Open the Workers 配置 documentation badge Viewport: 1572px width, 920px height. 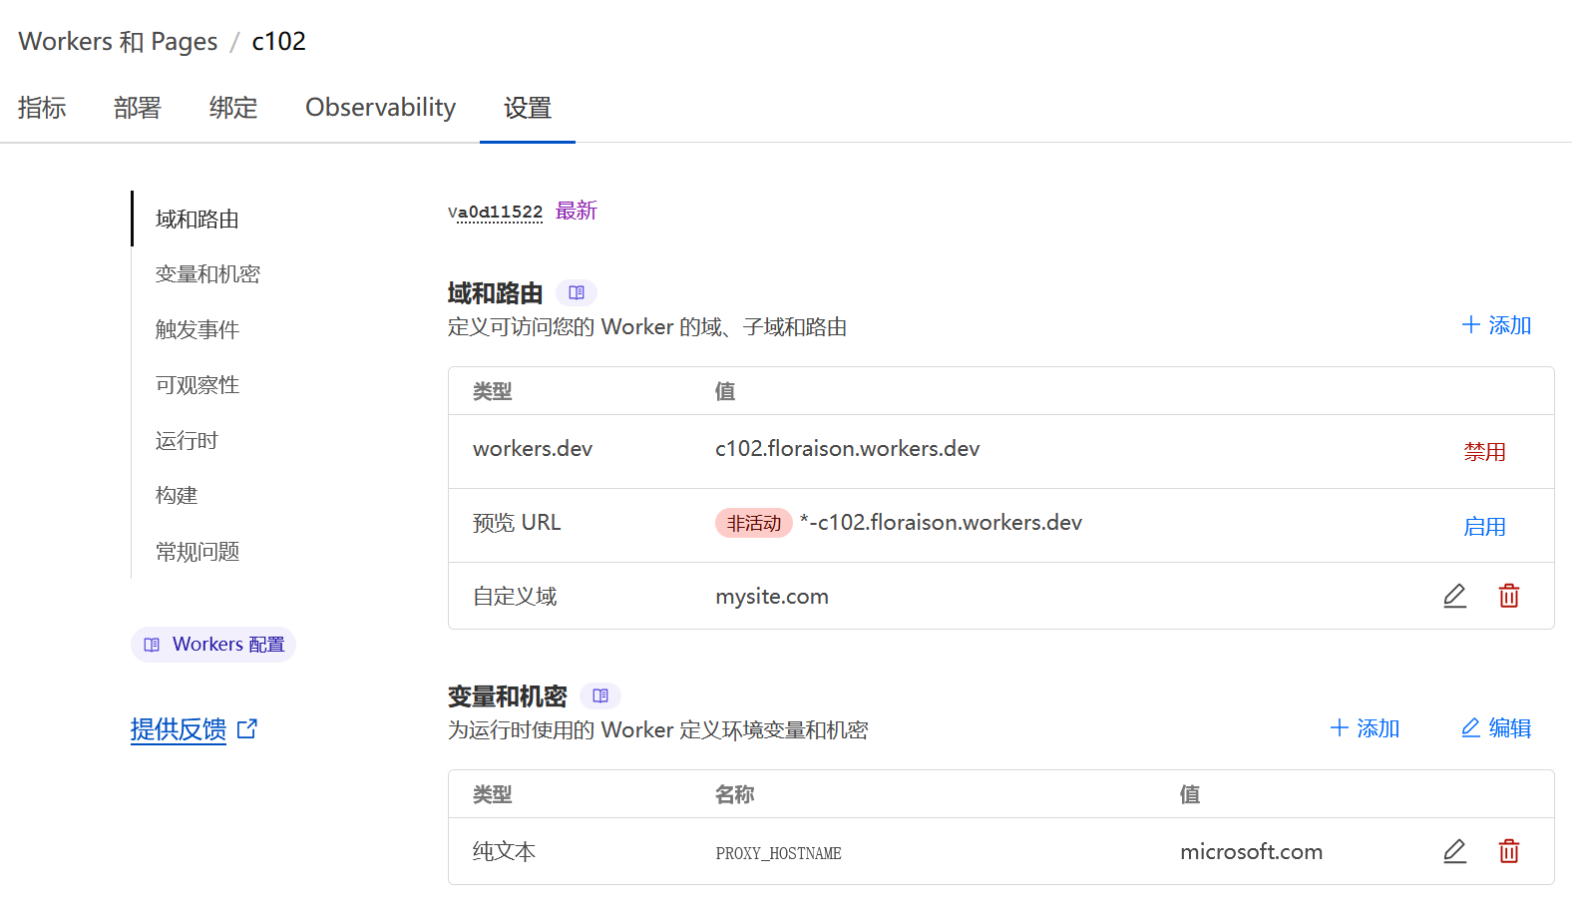tap(213, 645)
